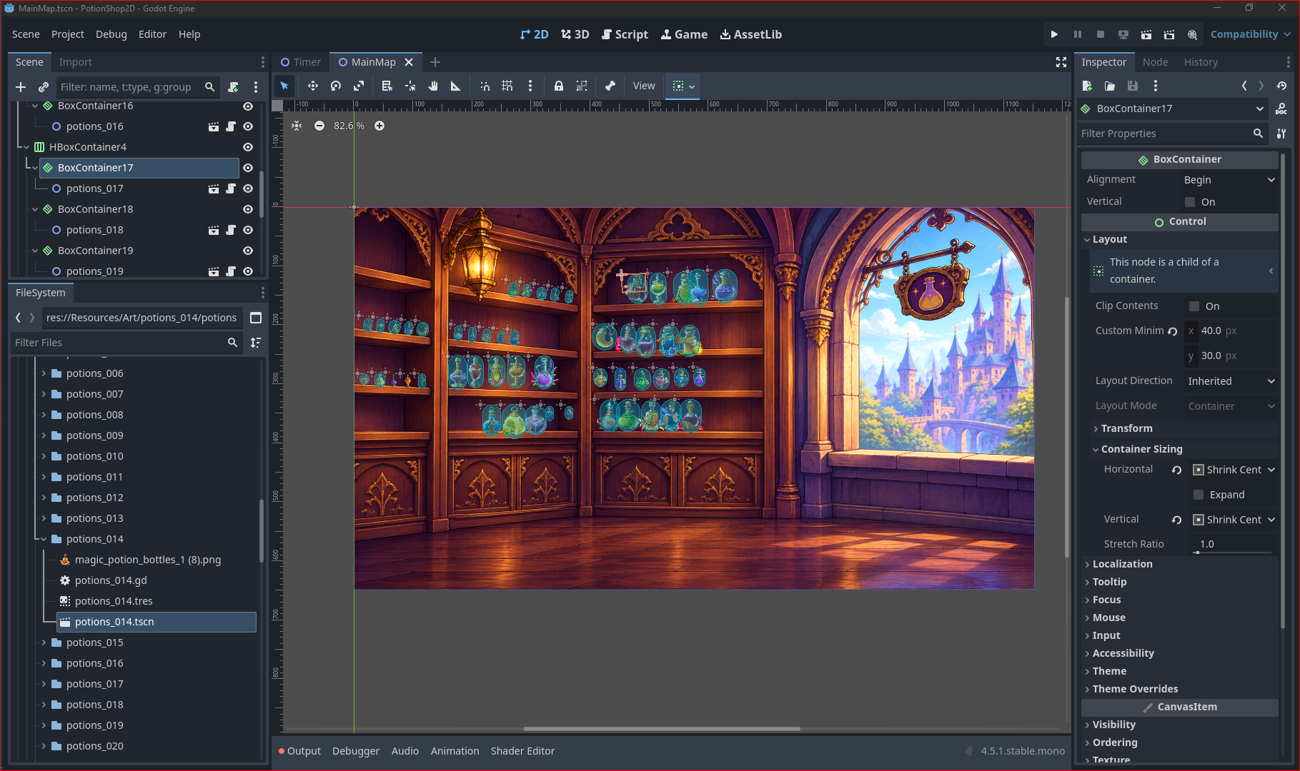Select the Select Mode arrow tool
The width and height of the screenshot is (1300, 771).
point(284,86)
